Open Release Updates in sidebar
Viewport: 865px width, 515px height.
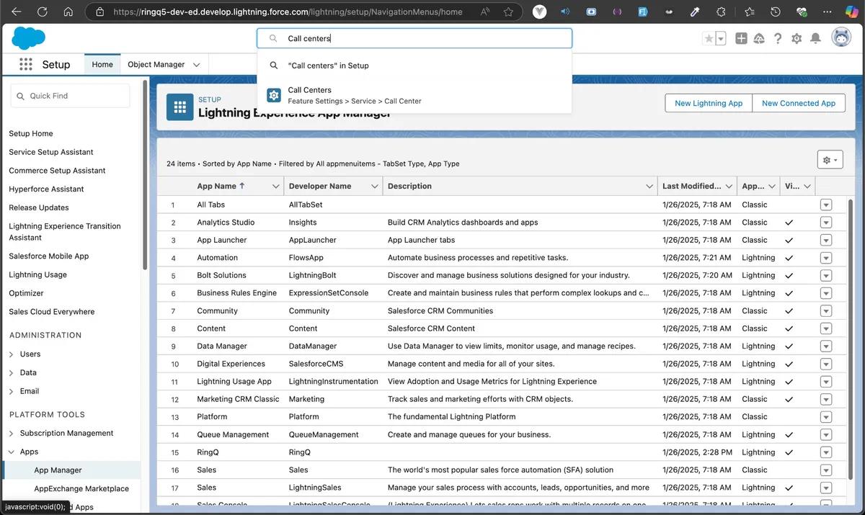[39, 207]
